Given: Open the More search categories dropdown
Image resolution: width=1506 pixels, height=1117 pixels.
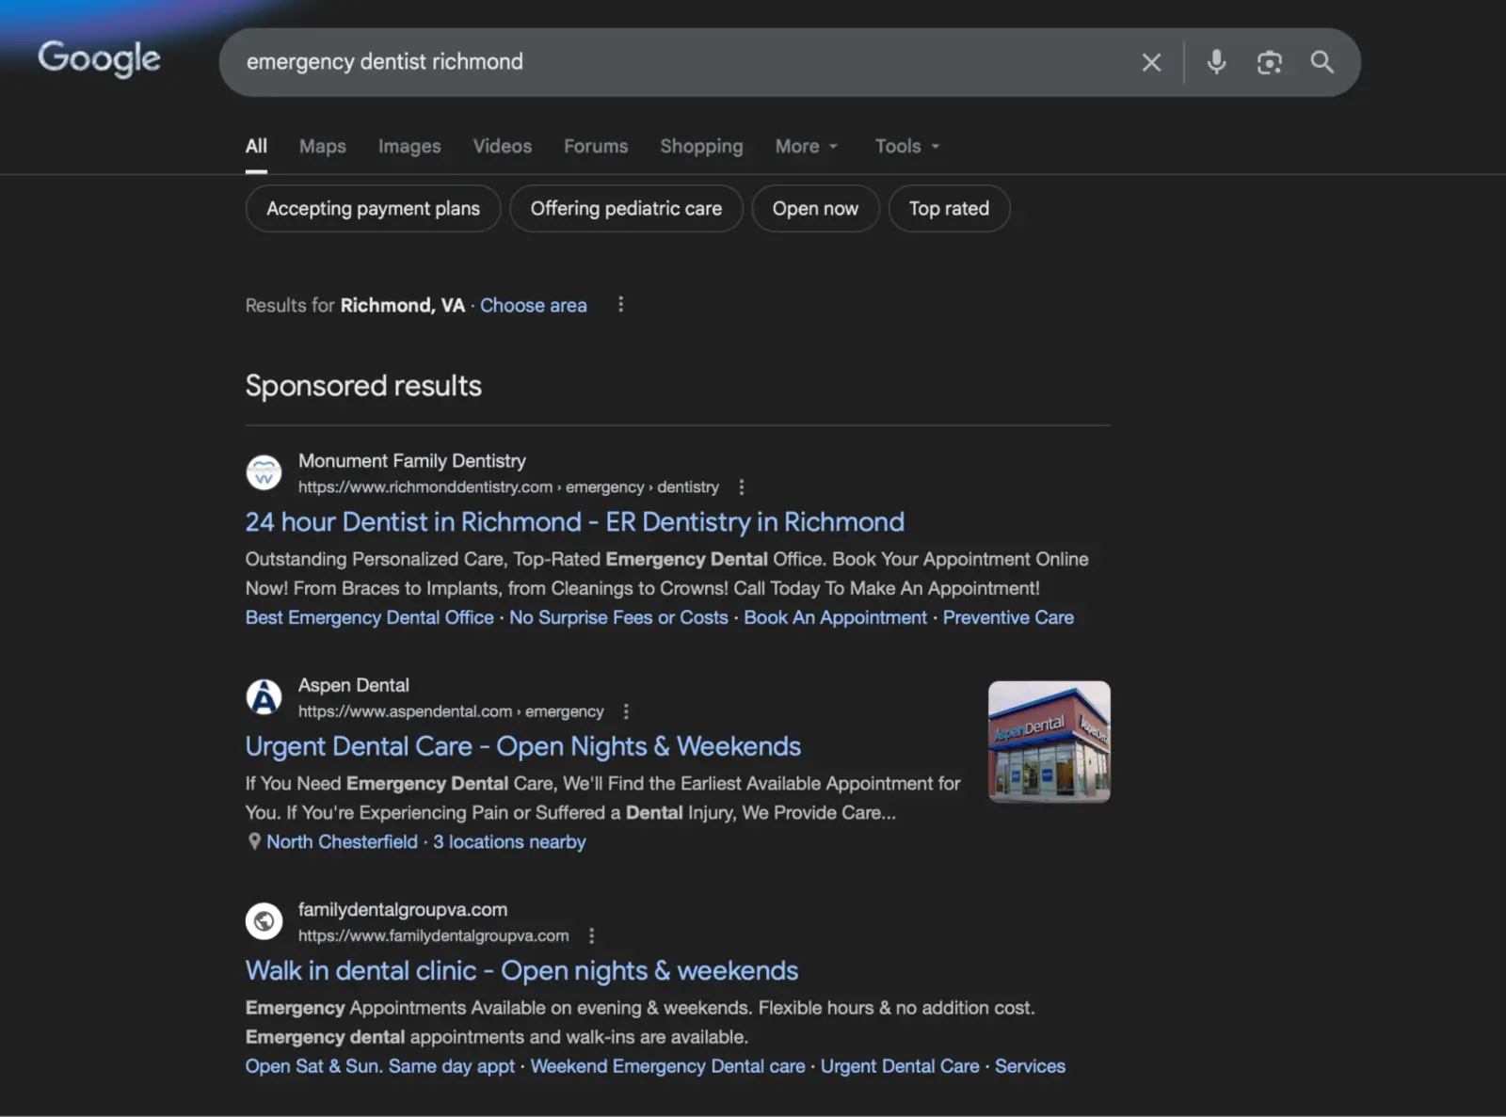Looking at the screenshot, I should coord(805,146).
